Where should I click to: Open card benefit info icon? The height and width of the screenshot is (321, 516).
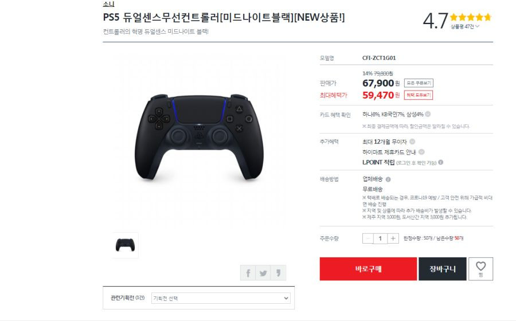pos(428,114)
